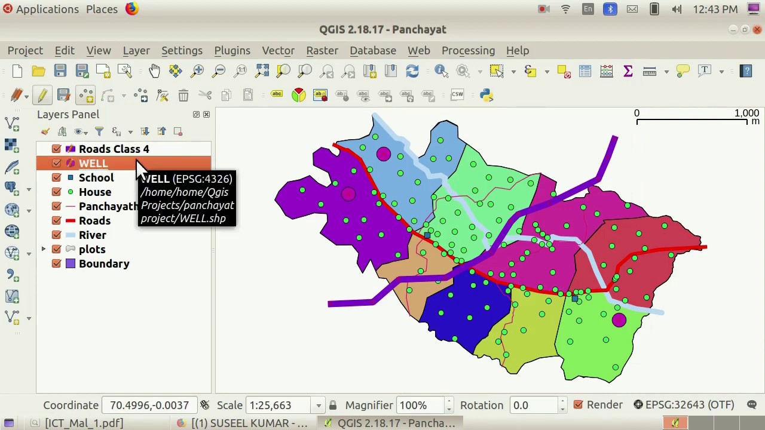Zoom to full extent

click(x=262, y=71)
